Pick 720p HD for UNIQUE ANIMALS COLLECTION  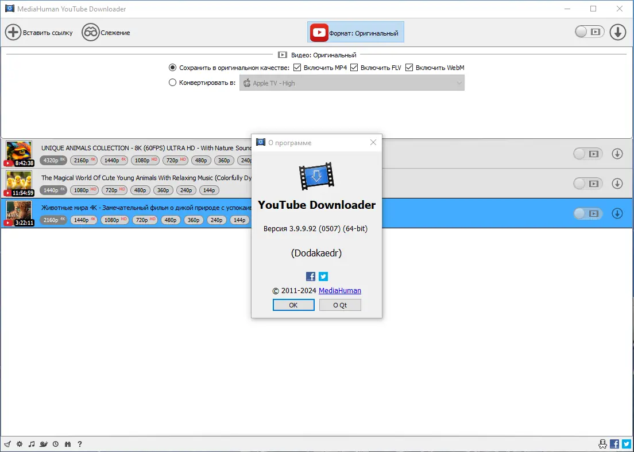[175, 161]
